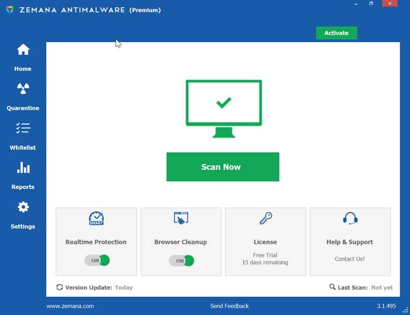Click the Browser Cleanup title

click(x=180, y=242)
